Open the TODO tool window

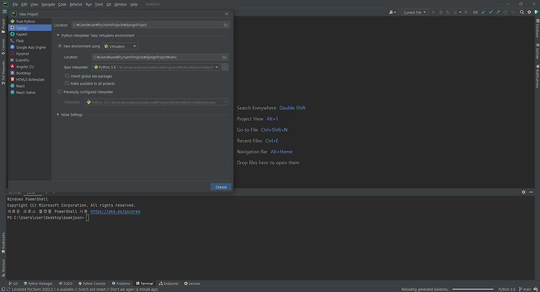click(x=66, y=283)
